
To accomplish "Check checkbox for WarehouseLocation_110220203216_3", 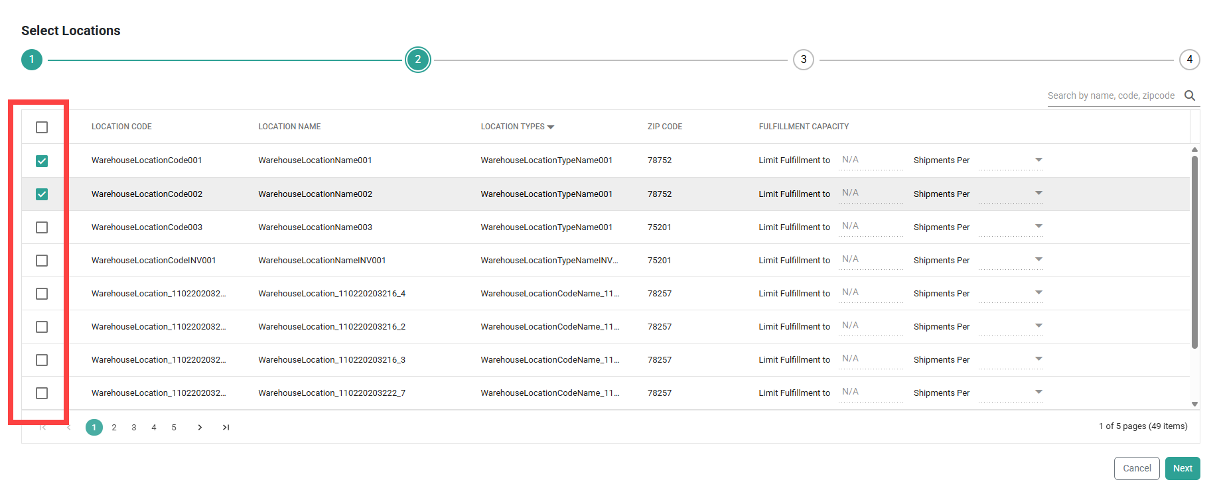I will click(x=42, y=360).
